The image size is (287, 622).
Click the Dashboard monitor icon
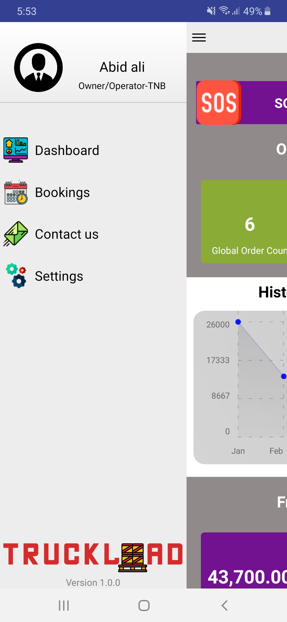pyautogui.click(x=16, y=150)
